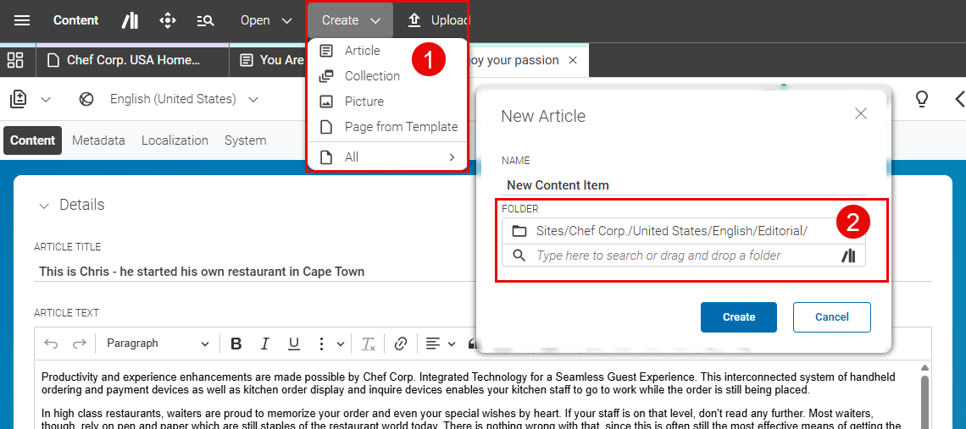The height and width of the screenshot is (429, 966).
Task: Click the remove formatting icon
Action: (x=369, y=344)
